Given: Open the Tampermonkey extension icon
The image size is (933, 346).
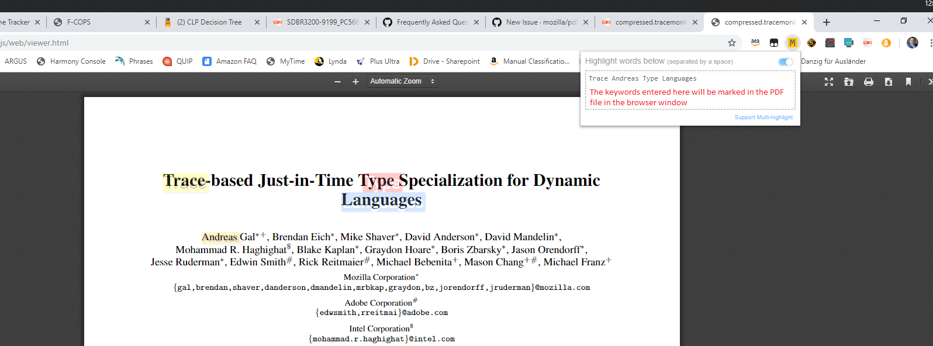Looking at the screenshot, I should pyautogui.click(x=774, y=43).
